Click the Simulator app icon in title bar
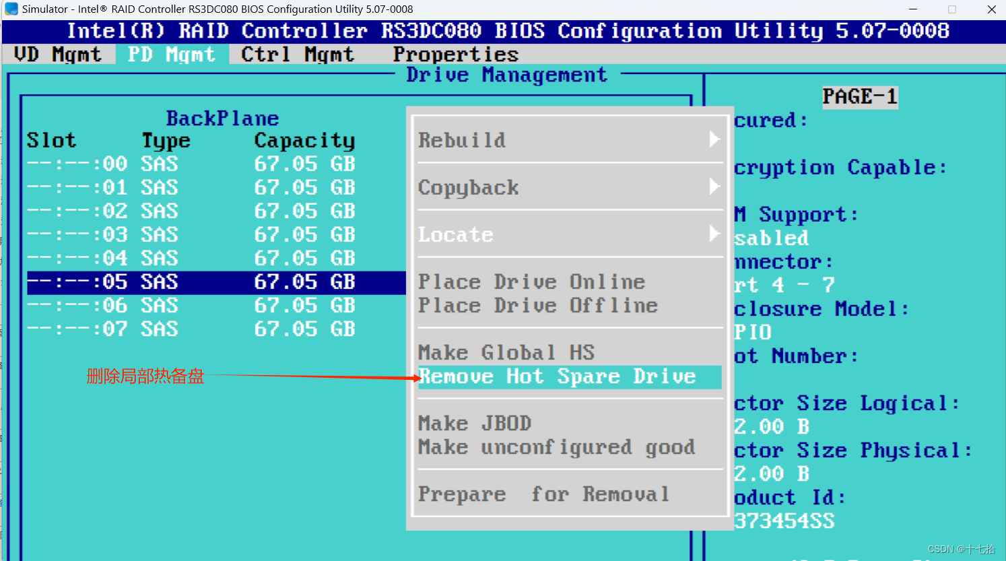 coord(11,9)
